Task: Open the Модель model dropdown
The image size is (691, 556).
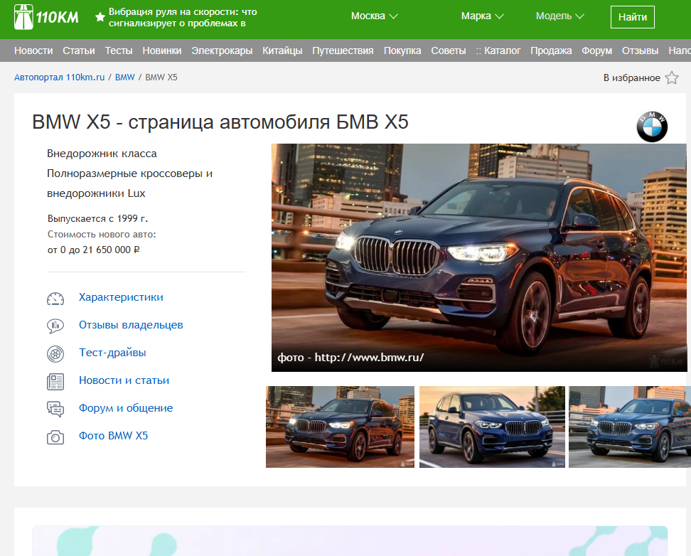Action: 559,16
